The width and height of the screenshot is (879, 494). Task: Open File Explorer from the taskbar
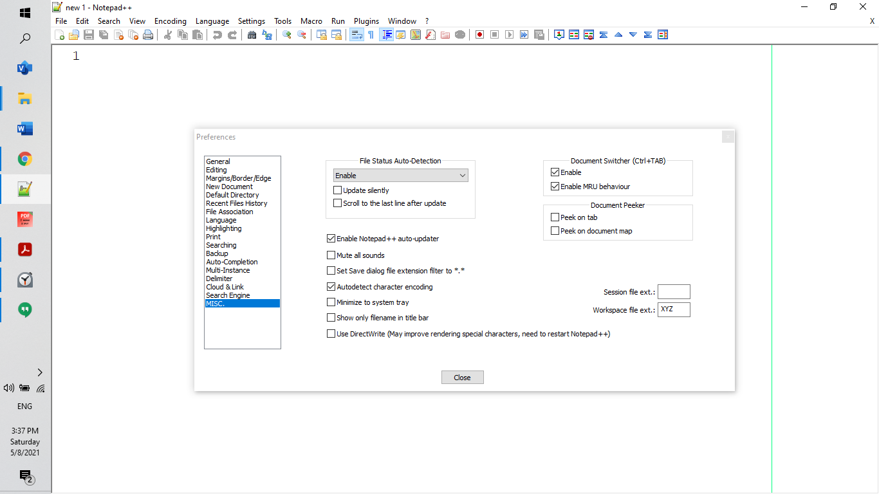(x=25, y=98)
